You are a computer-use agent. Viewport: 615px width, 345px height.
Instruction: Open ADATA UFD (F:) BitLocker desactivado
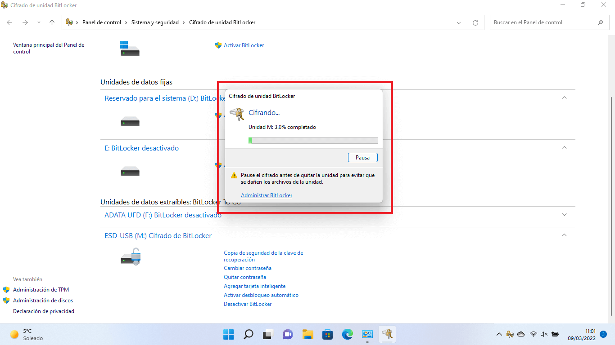pyautogui.click(x=163, y=215)
